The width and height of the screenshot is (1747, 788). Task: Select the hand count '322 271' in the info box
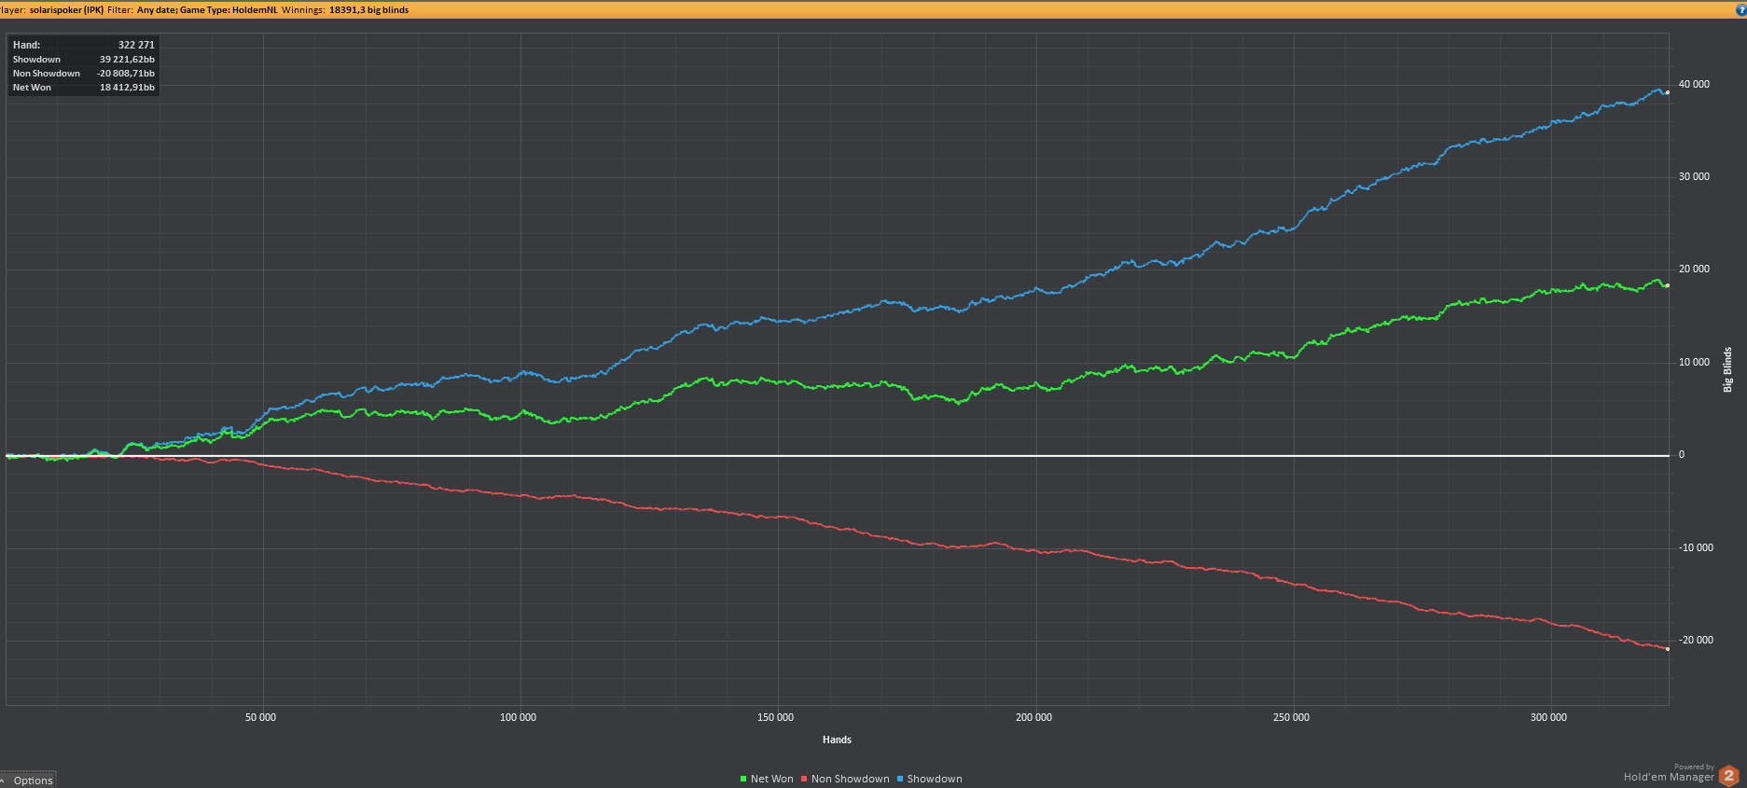tap(136, 45)
